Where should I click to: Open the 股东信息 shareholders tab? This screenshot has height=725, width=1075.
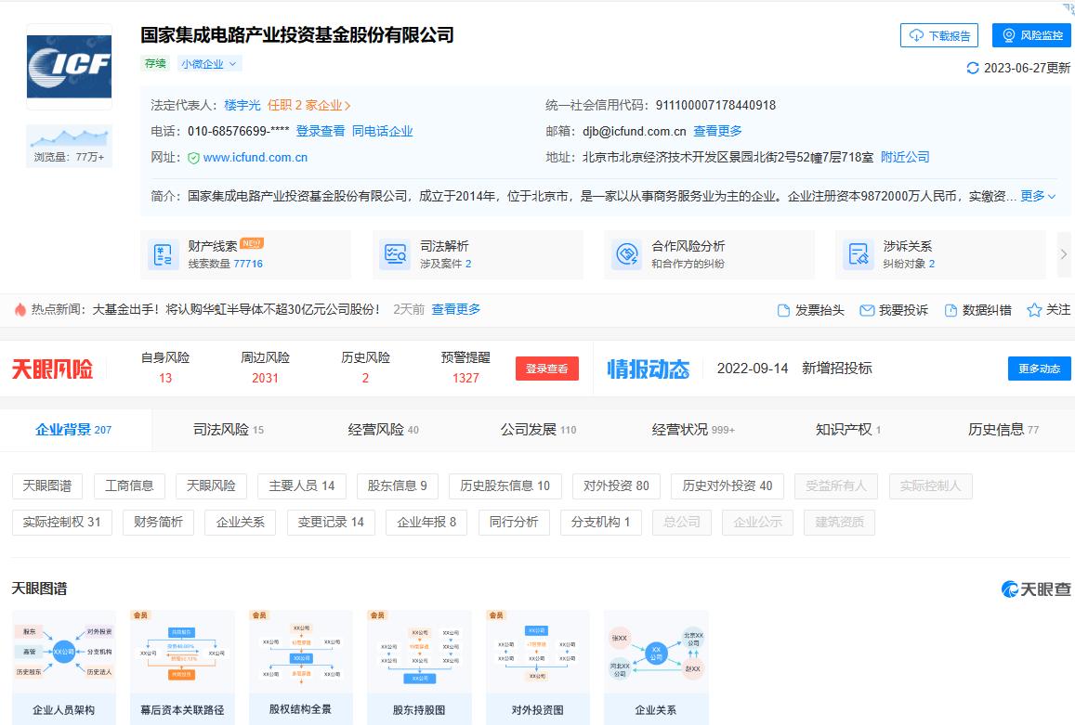398,486
